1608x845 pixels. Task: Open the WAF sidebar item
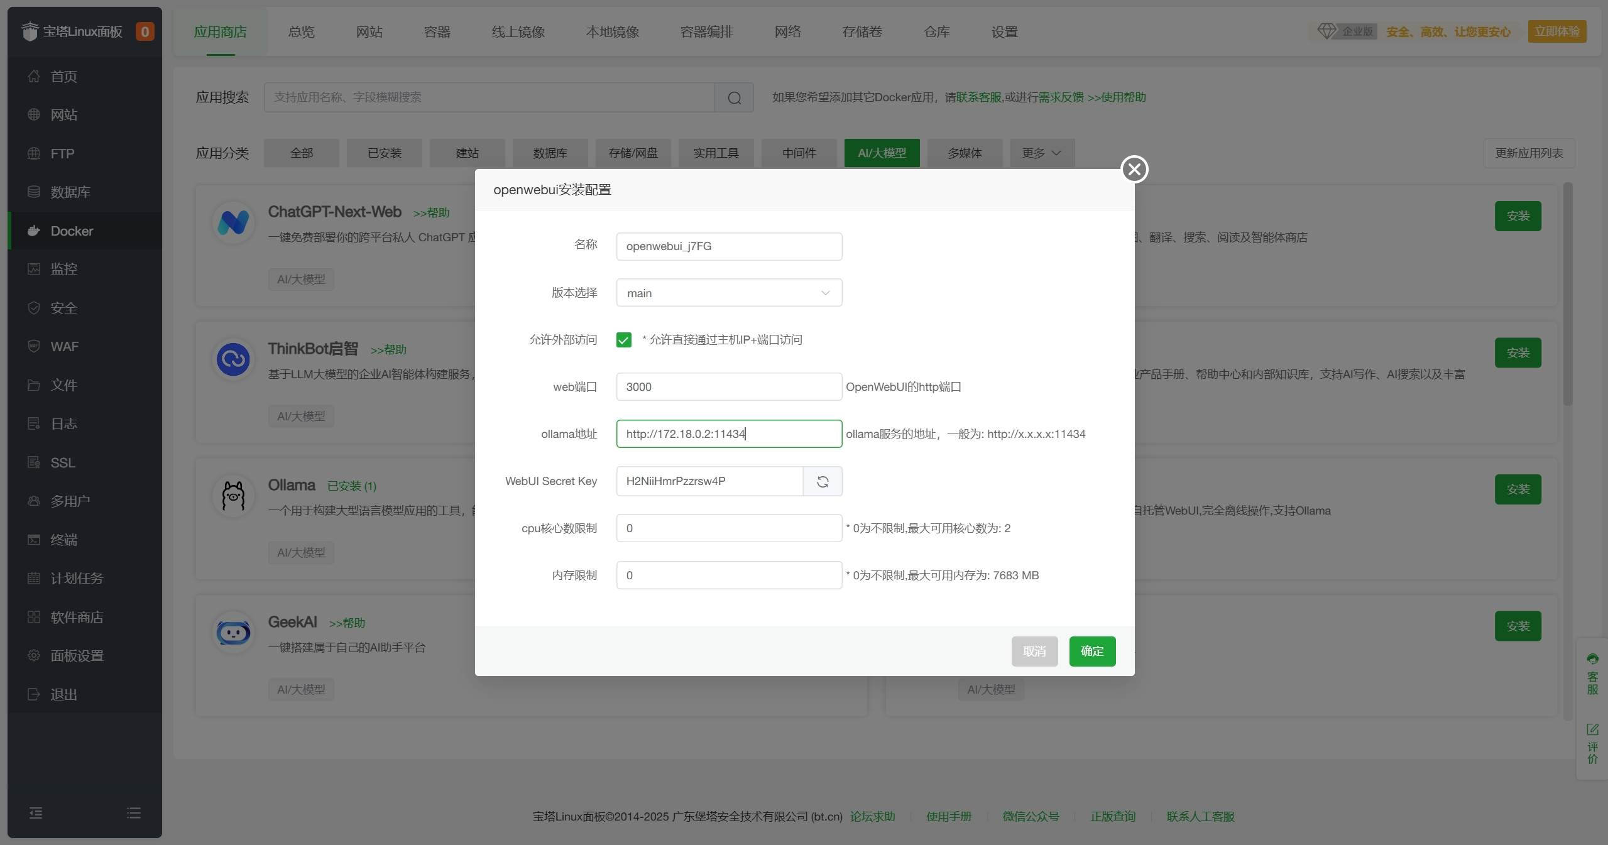click(x=64, y=346)
